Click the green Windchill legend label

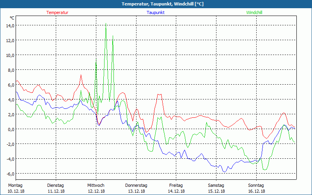coord(254,12)
